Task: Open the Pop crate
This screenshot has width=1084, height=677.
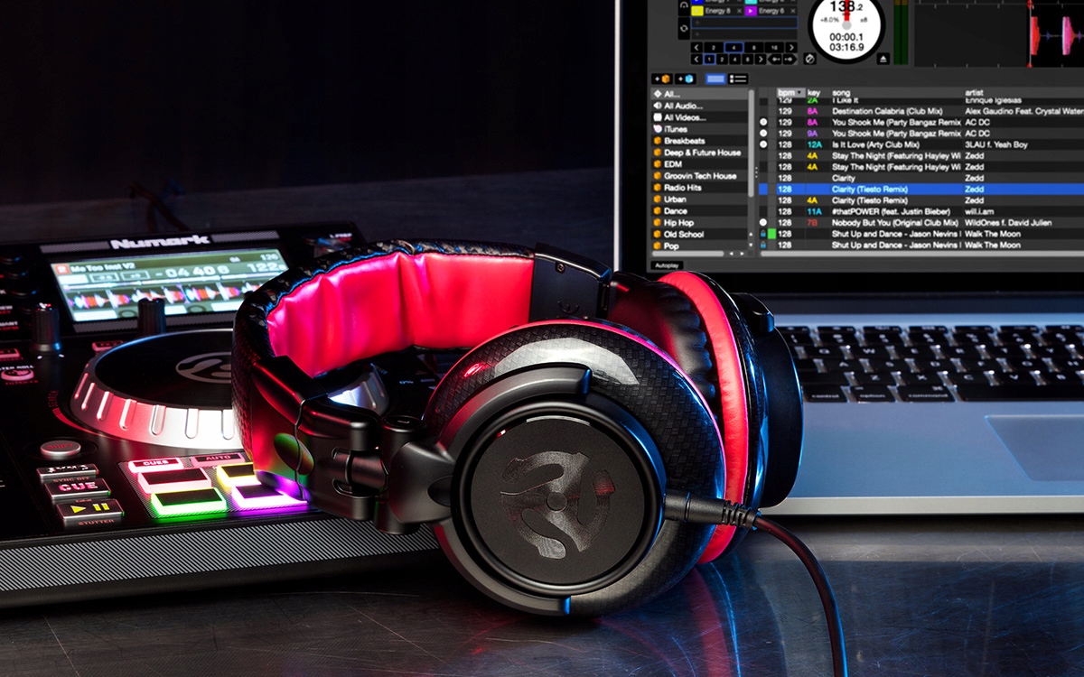Action: 700,246
